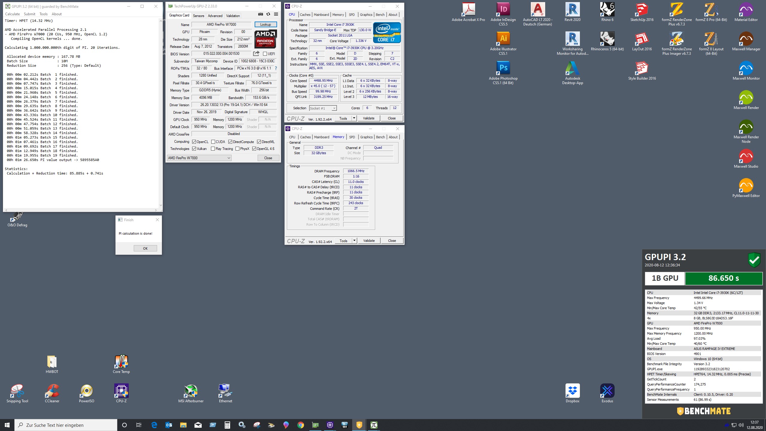The width and height of the screenshot is (766, 431).
Task: Click the GPUPI vertical scrollbar down arrow
Action: (161, 205)
